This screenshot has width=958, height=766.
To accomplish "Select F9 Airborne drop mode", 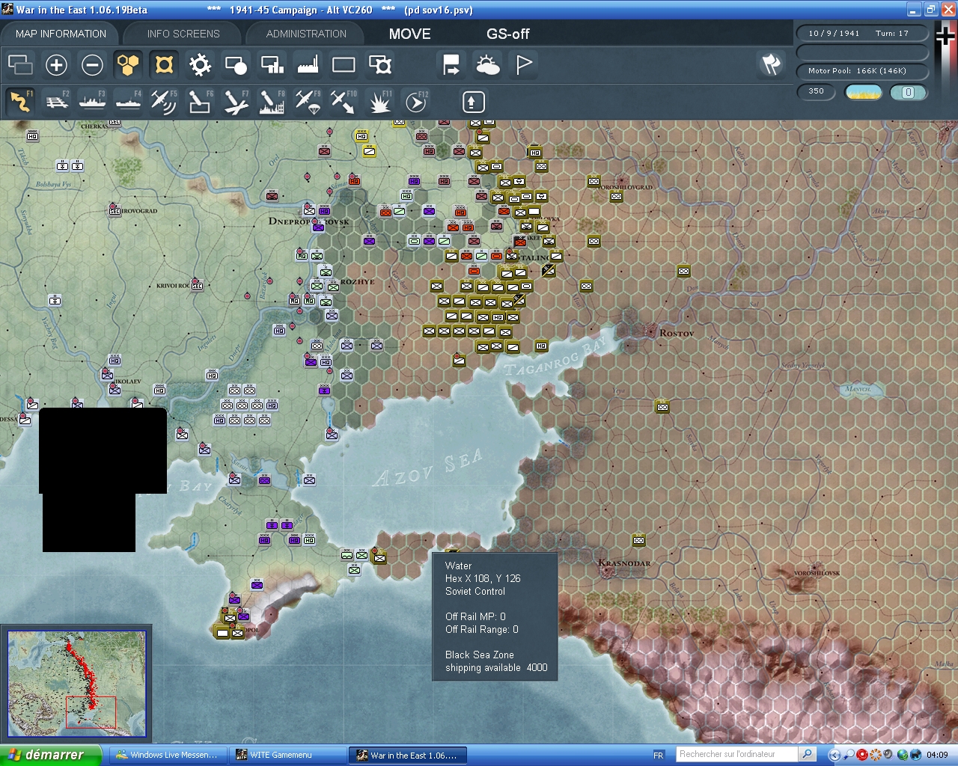I will pos(307,102).
